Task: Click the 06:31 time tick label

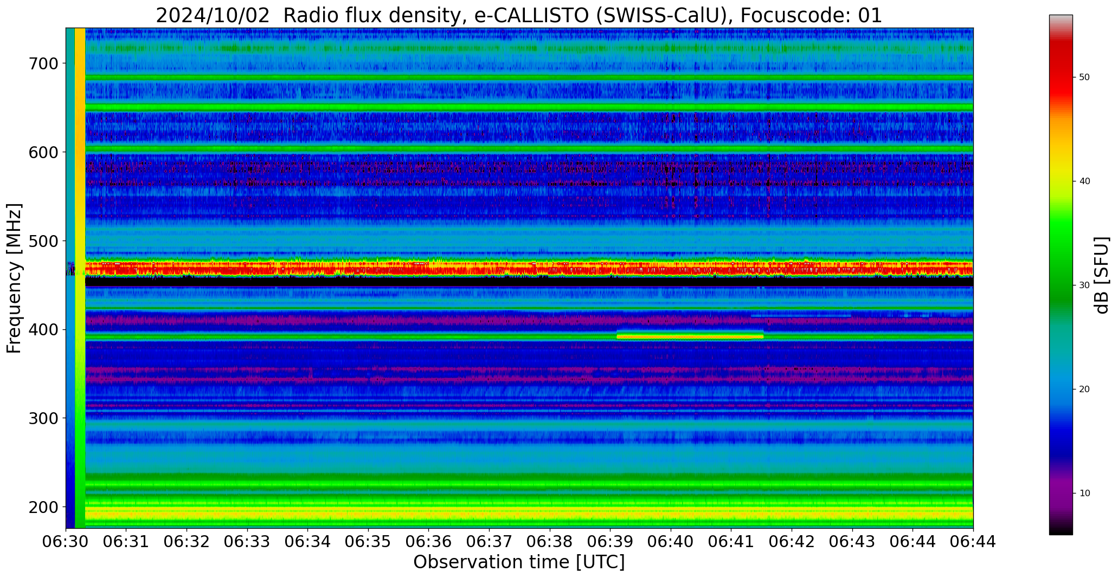Action: click(x=126, y=541)
